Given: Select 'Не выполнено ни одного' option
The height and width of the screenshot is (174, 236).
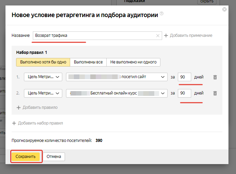Looking at the screenshot, I should click(x=133, y=62).
